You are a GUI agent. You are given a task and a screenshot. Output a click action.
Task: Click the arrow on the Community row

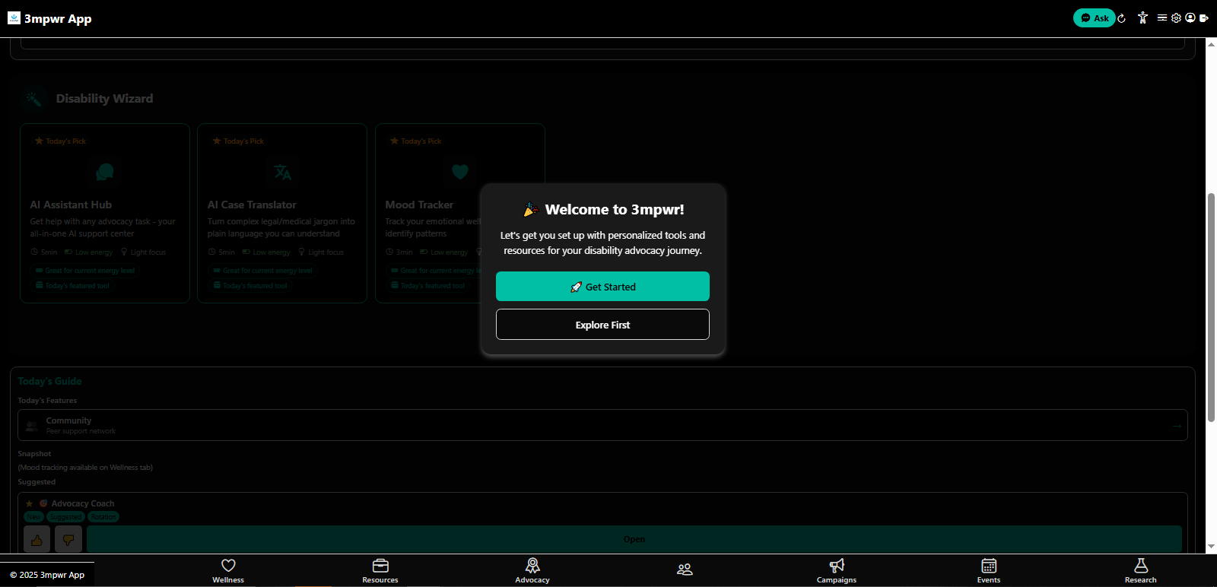click(1177, 426)
